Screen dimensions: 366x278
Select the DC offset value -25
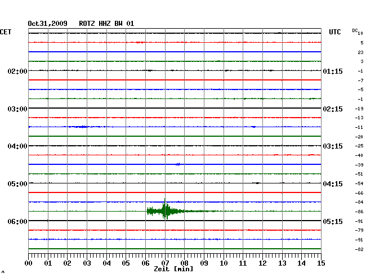point(359,146)
